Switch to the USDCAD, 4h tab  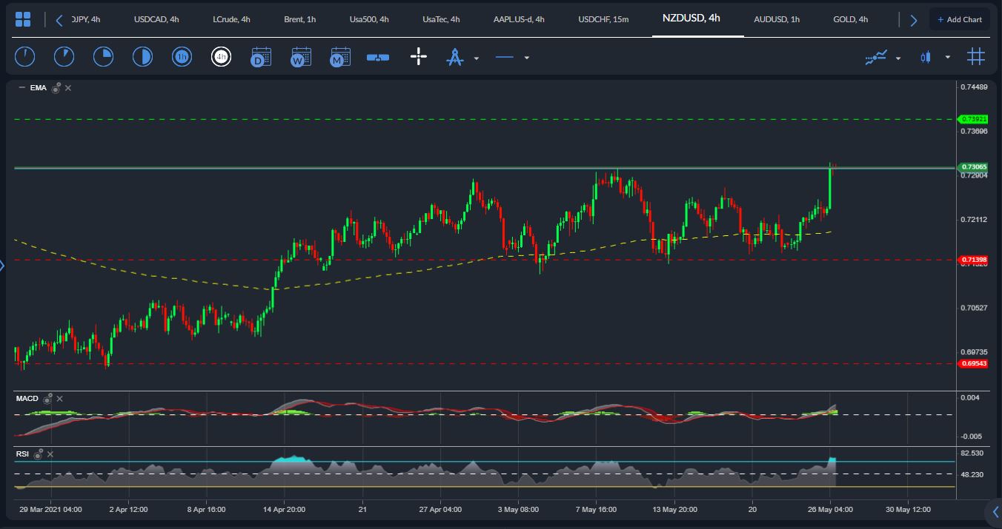coord(156,19)
